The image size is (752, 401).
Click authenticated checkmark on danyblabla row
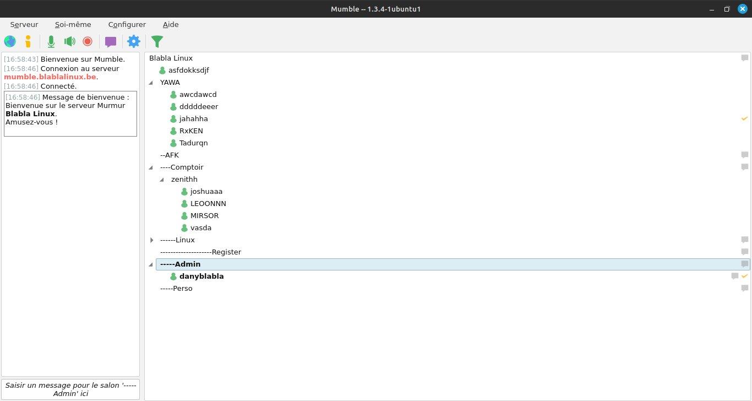coord(744,276)
